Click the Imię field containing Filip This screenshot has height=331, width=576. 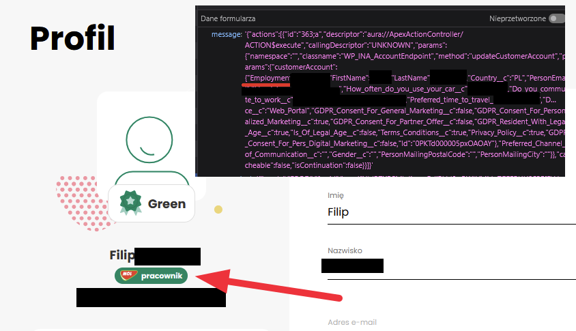pos(452,212)
